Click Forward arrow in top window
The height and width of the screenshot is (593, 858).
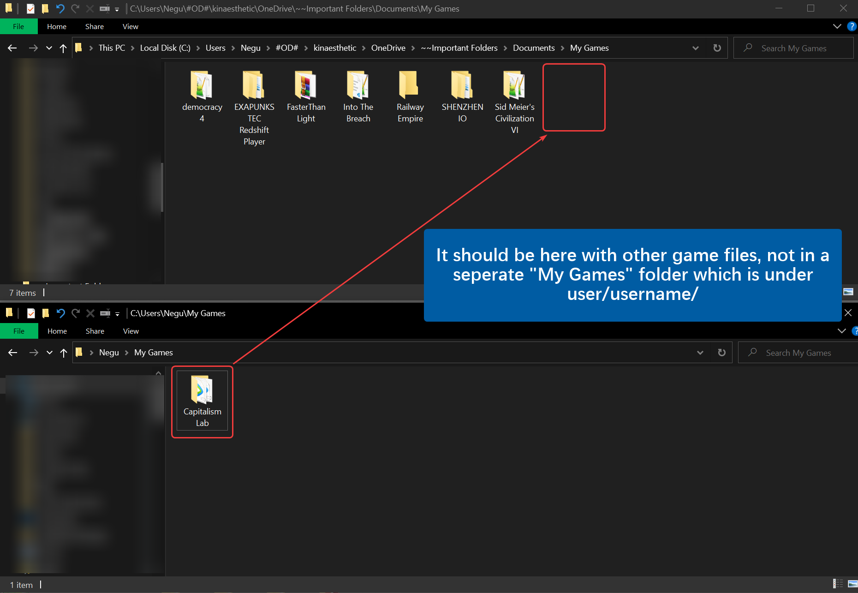(33, 48)
